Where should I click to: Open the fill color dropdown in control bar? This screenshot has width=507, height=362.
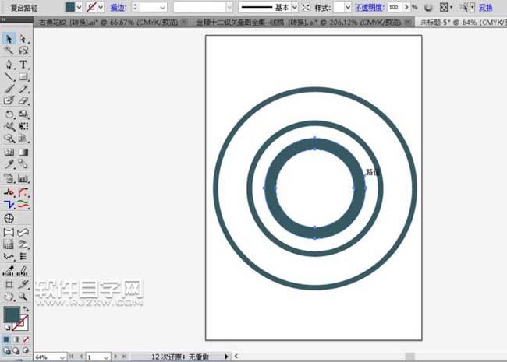[x=79, y=7]
